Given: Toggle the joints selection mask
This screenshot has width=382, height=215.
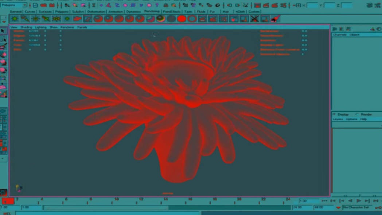Looking at the screenshot, I should click(109, 5).
